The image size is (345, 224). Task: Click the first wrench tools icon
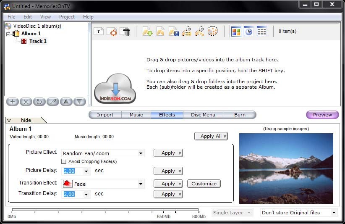point(186,31)
